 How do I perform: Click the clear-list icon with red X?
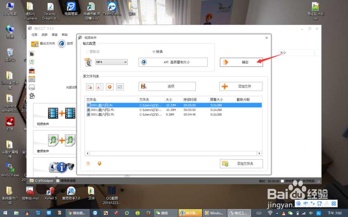click(100, 86)
